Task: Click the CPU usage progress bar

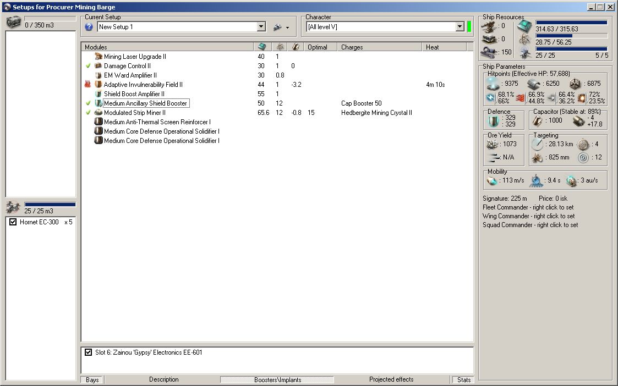Action: pos(571,23)
